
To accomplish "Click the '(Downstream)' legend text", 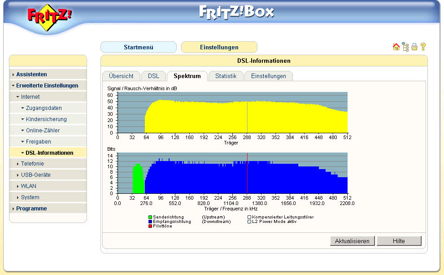I will click(x=216, y=222).
